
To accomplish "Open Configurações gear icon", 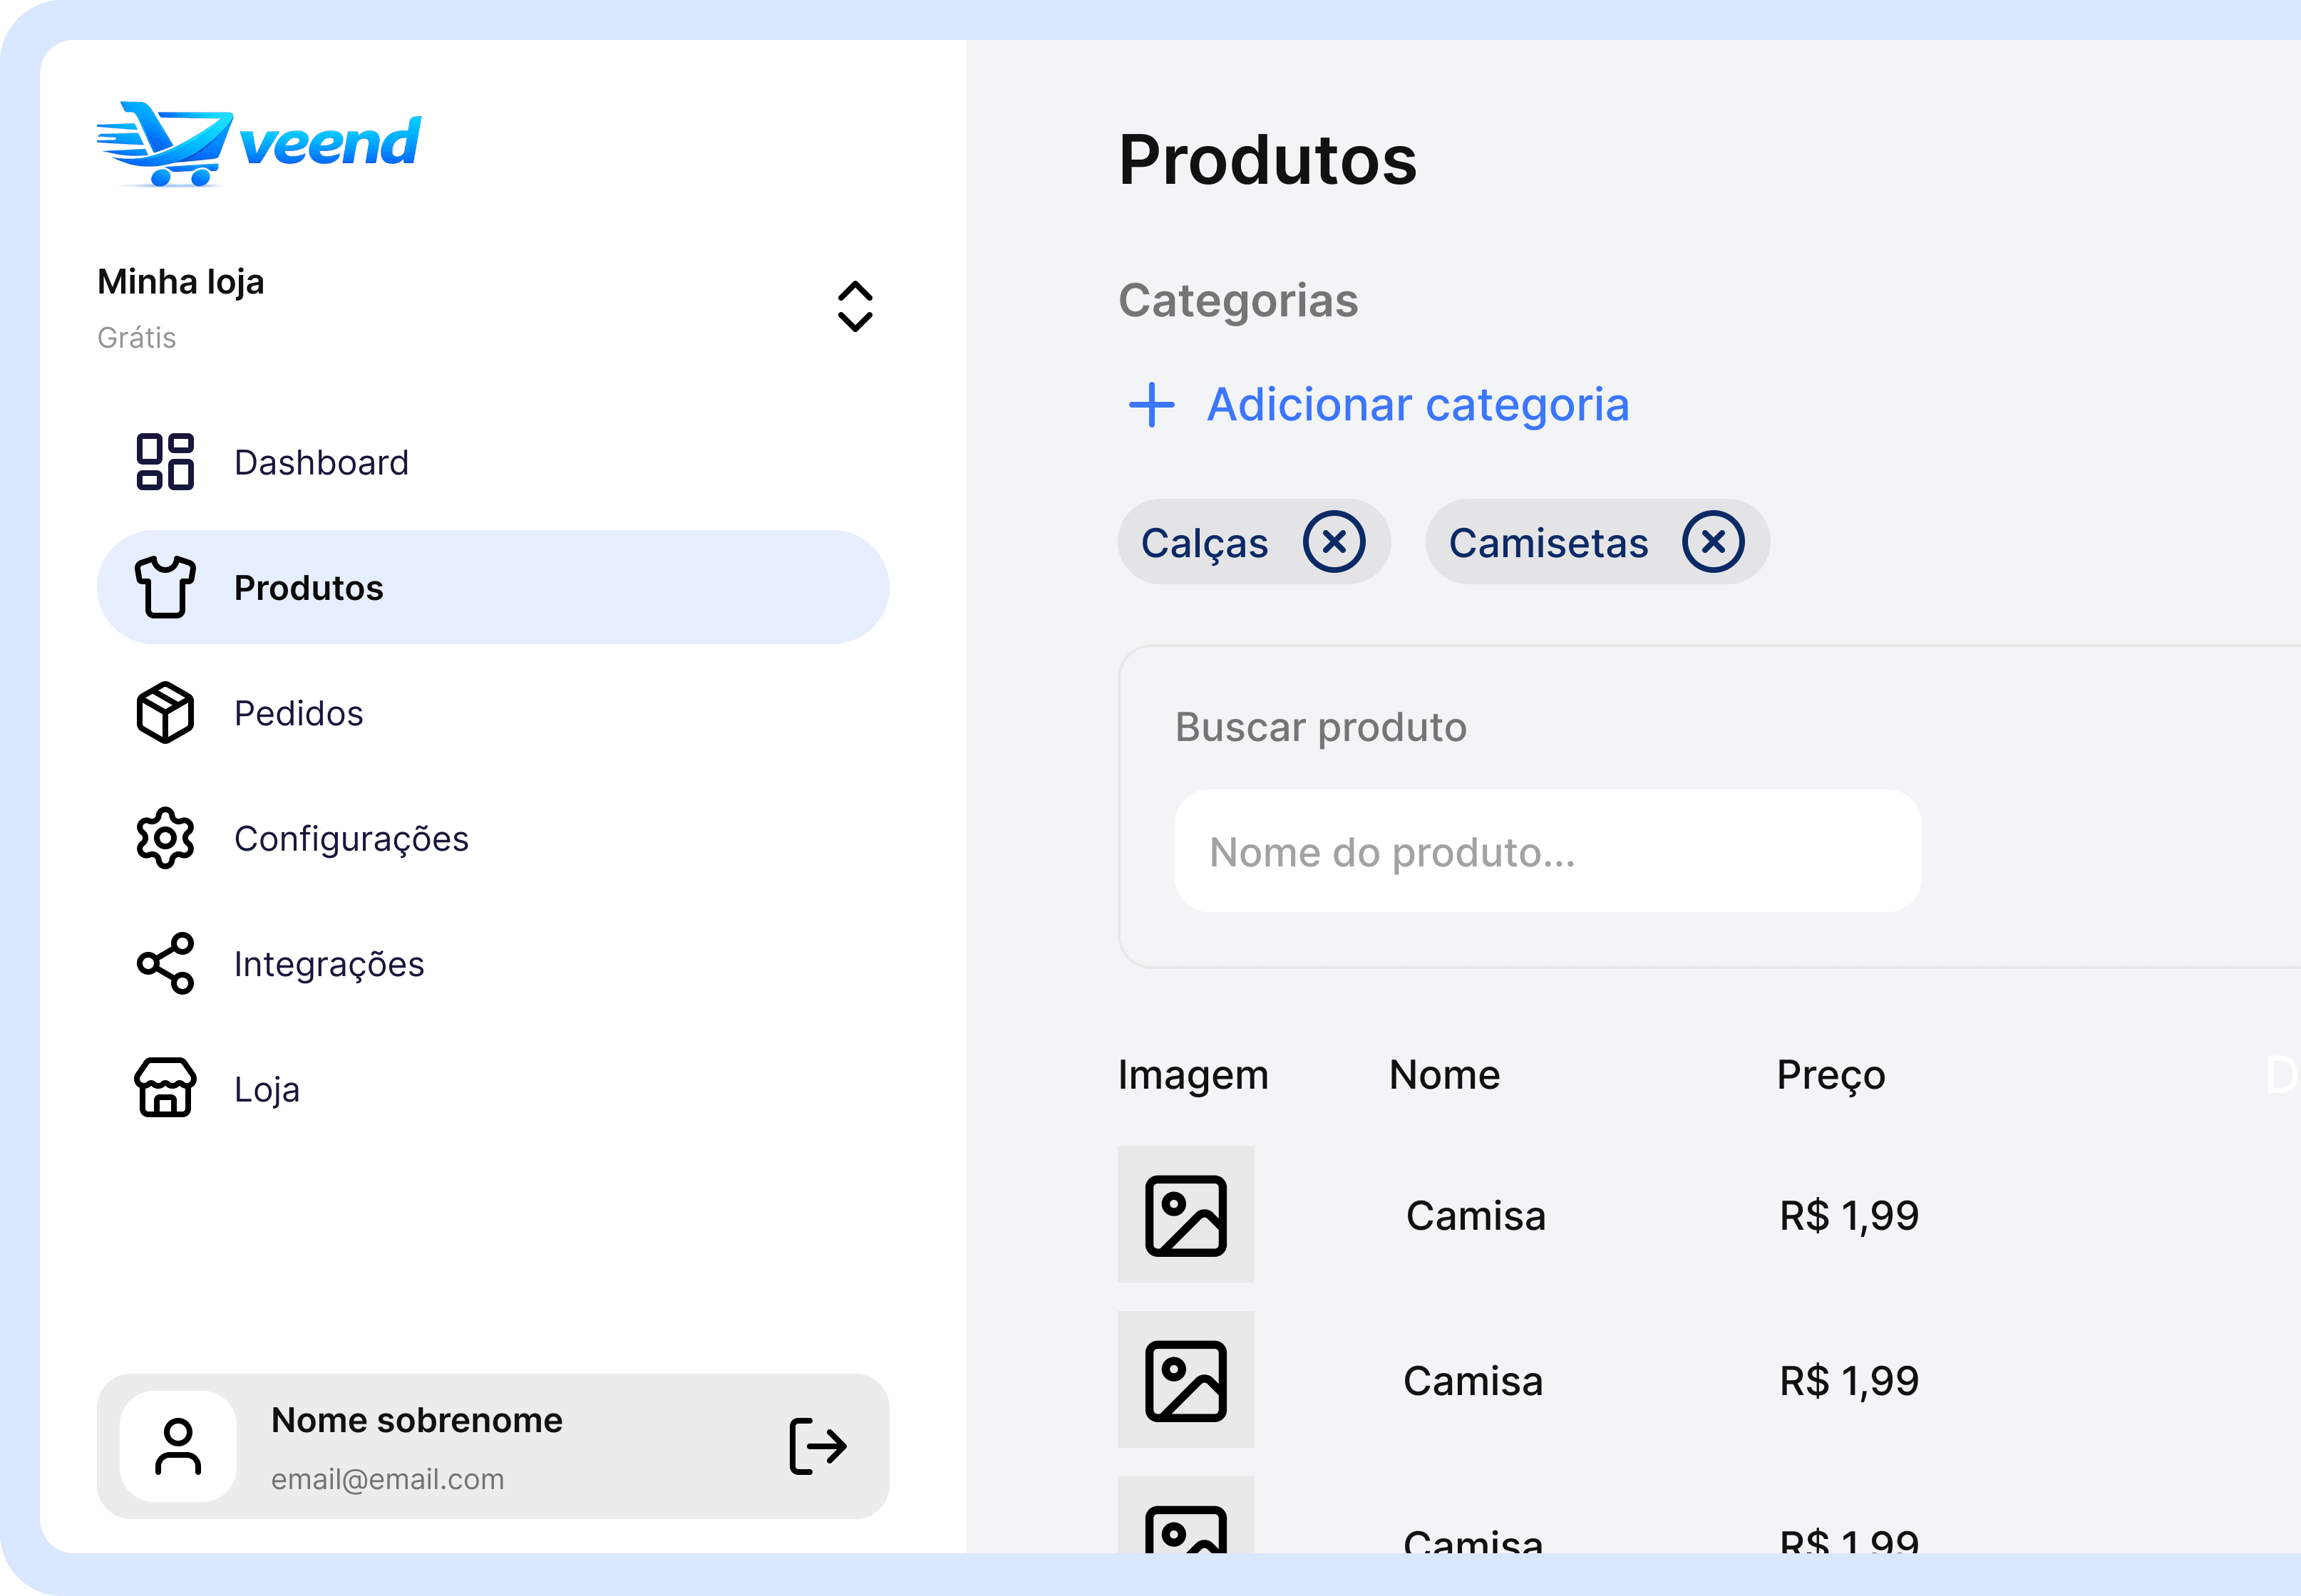I will 165,838.
